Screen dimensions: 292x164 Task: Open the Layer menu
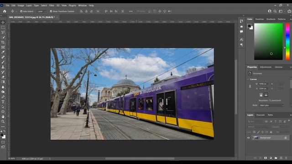29,5
